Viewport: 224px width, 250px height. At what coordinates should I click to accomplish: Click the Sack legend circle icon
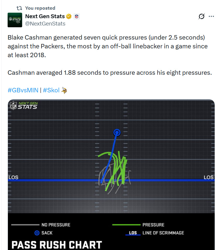(x=37, y=233)
